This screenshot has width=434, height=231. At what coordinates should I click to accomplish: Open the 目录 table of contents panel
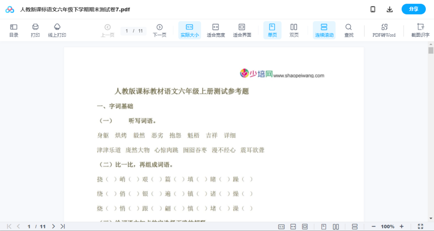pyautogui.click(x=14, y=30)
